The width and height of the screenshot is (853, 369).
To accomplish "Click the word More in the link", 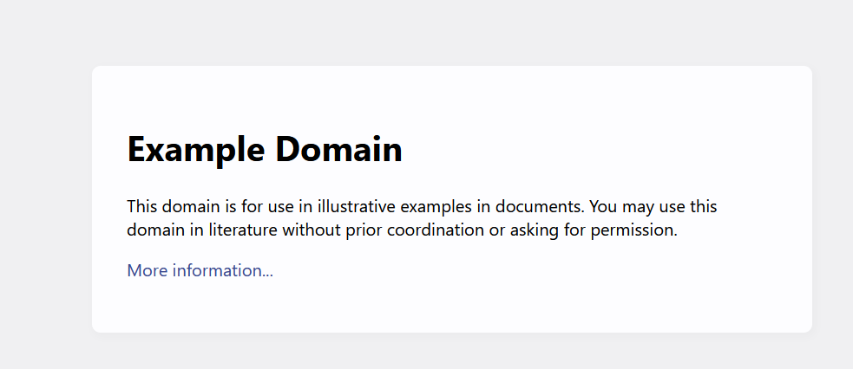I will (148, 271).
